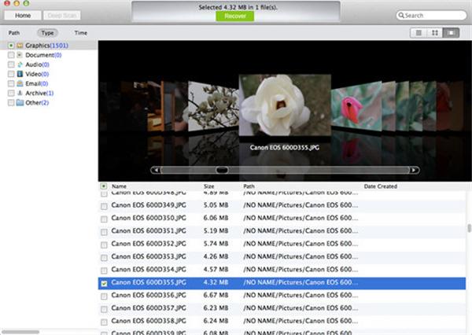Click the Video category icon
This screenshot has height=335, width=472.
[20, 74]
